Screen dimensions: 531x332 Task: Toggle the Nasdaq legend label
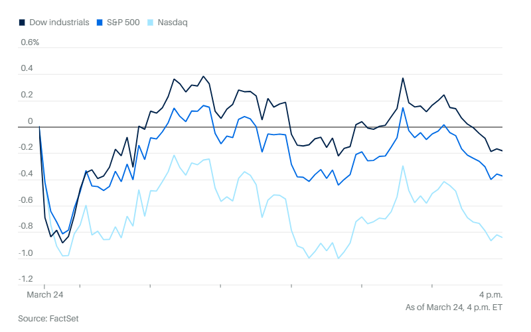pos(173,22)
